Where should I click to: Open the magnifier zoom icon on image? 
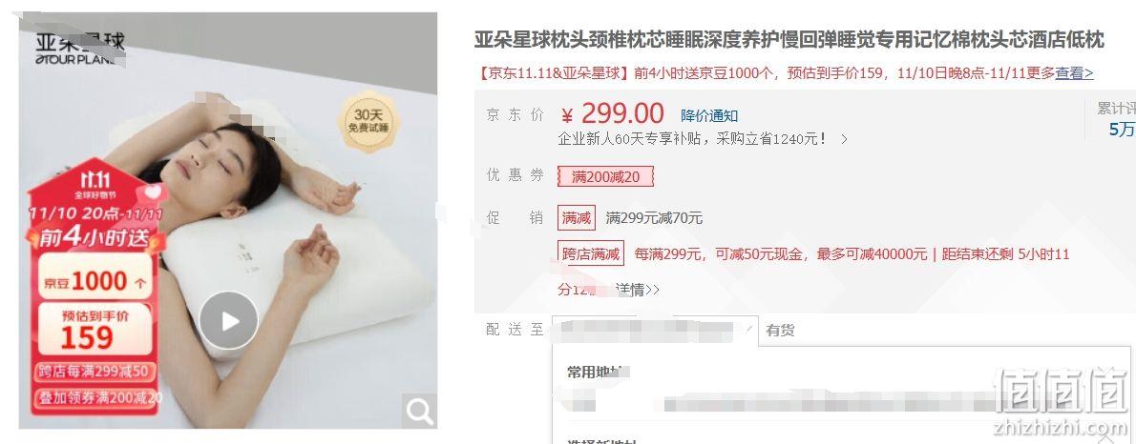[x=419, y=412]
